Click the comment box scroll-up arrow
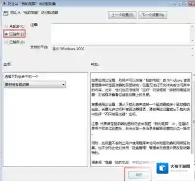The image size is (195, 181). coord(192,26)
